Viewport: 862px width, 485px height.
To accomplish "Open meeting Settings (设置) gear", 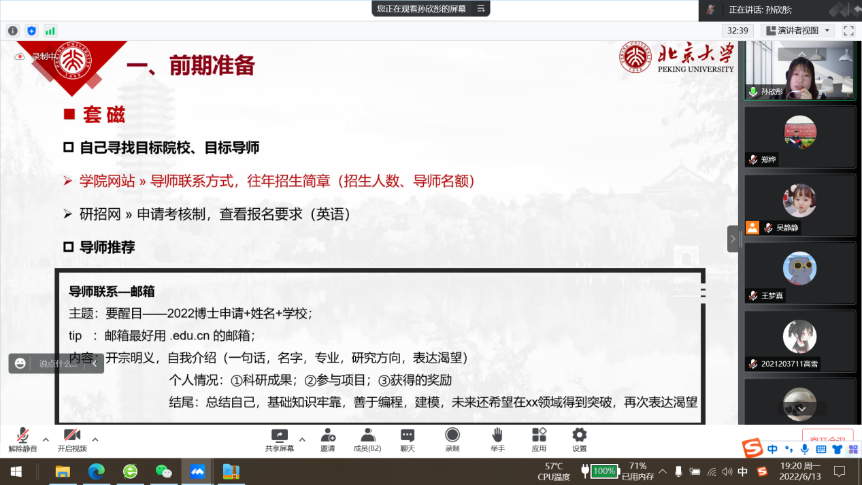I will [x=579, y=439].
